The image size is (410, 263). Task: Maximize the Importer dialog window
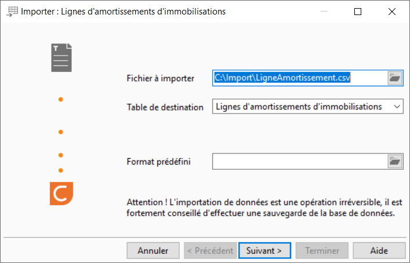pyautogui.click(x=358, y=12)
